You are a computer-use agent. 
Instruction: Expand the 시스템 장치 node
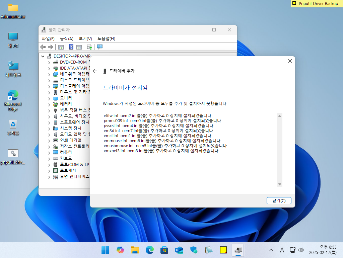coord(49,129)
